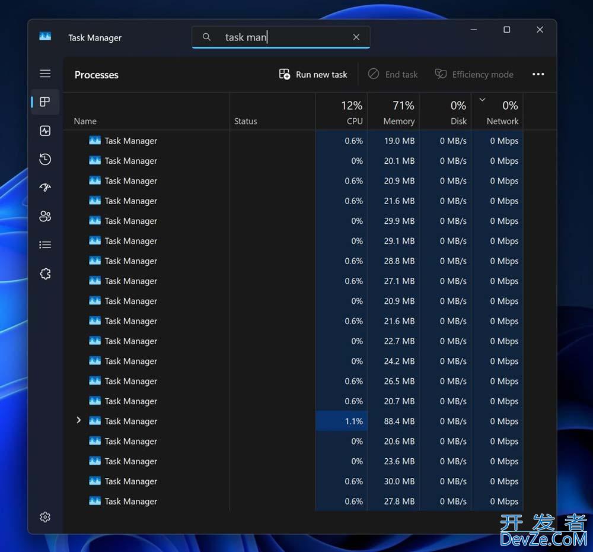Open Startup apps page icon
The image size is (593, 552).
coord(45,188)
